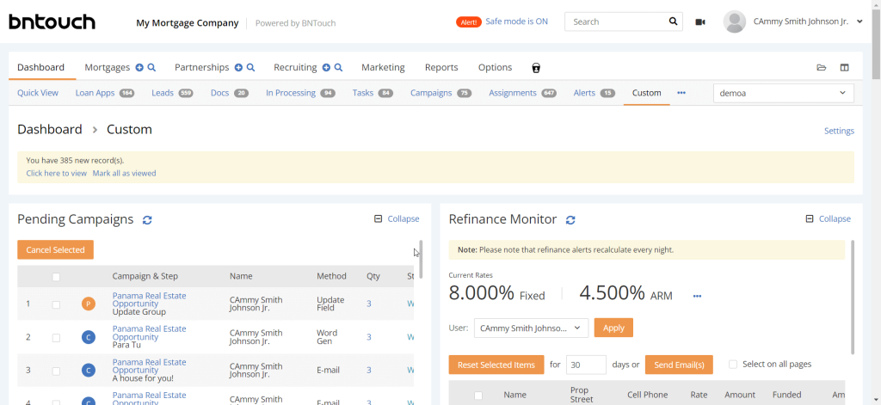Click the Search input field

(x=617, y=21)
